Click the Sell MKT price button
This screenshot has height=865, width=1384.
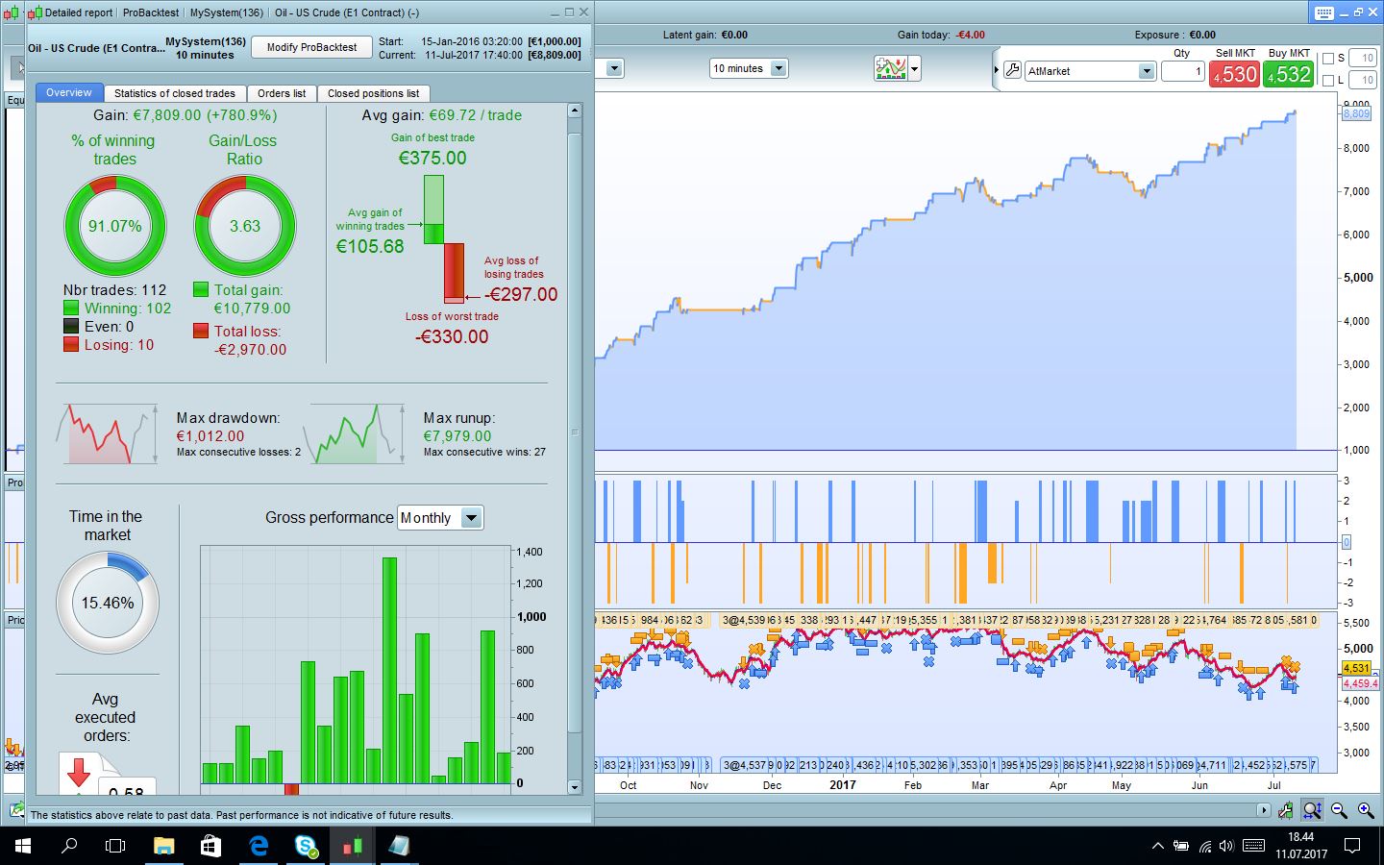click(x=1234, y=74)
